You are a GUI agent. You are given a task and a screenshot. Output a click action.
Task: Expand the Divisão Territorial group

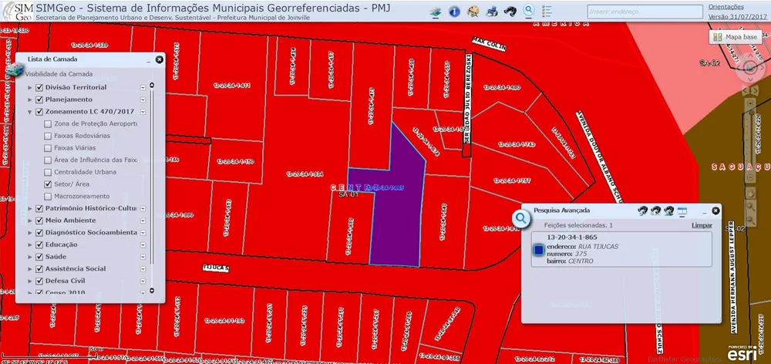(x=30, y=88)
